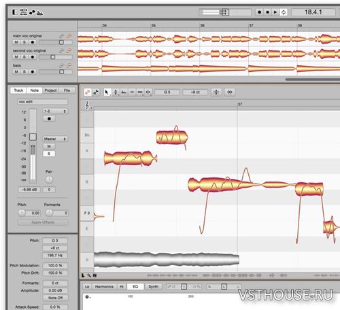Click the Apply Offsets button
340x310 pixels.
43,222
